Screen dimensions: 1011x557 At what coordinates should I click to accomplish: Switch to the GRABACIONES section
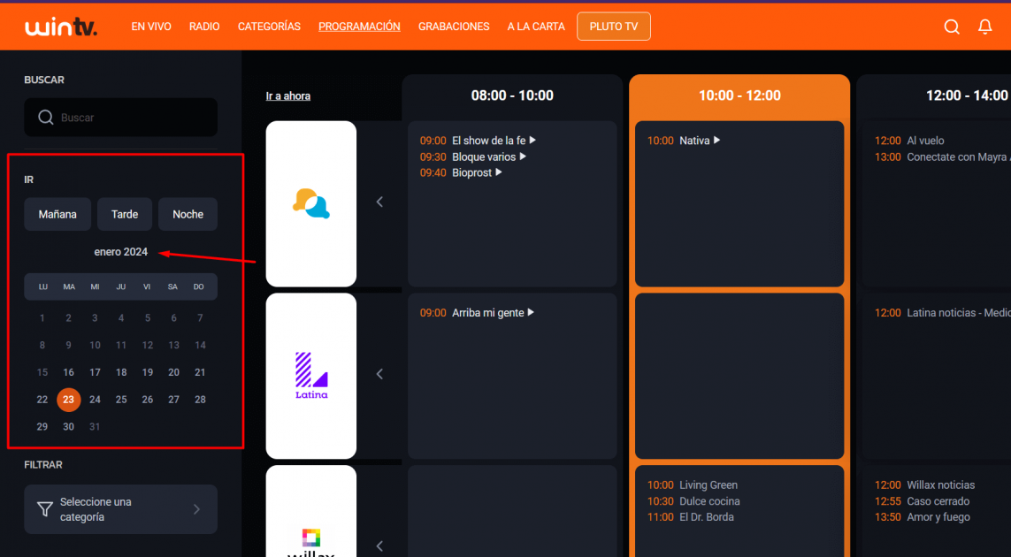pos(454,27)
